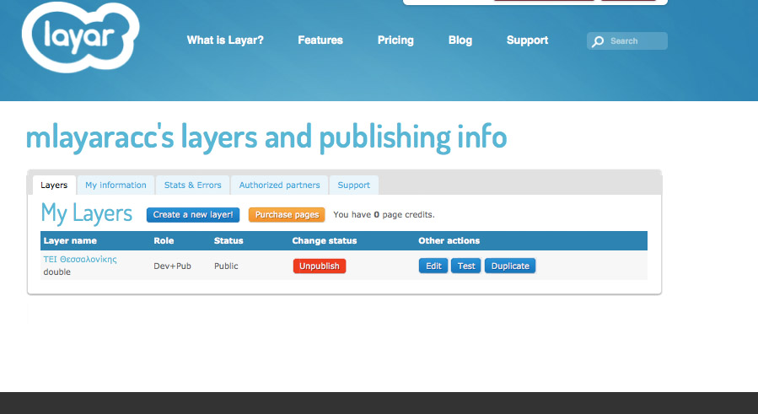758x414 pixels.
Task: Click the 'double' layer subtitle text
Action: pyautogui.click(x=57, y=272)
